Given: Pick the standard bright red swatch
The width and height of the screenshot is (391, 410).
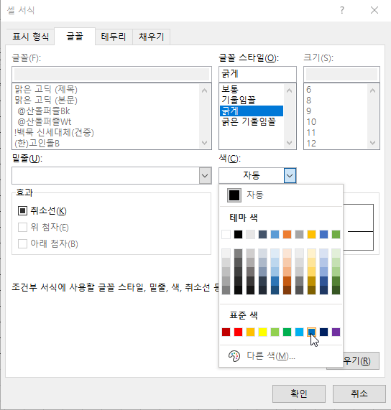Looking at the screenshot, I should click(x=238, y=332).
